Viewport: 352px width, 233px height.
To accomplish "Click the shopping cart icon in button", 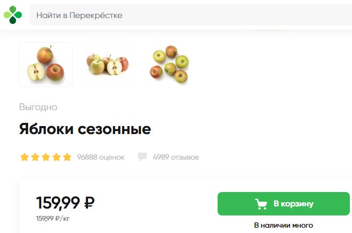I will click(261, 204).
